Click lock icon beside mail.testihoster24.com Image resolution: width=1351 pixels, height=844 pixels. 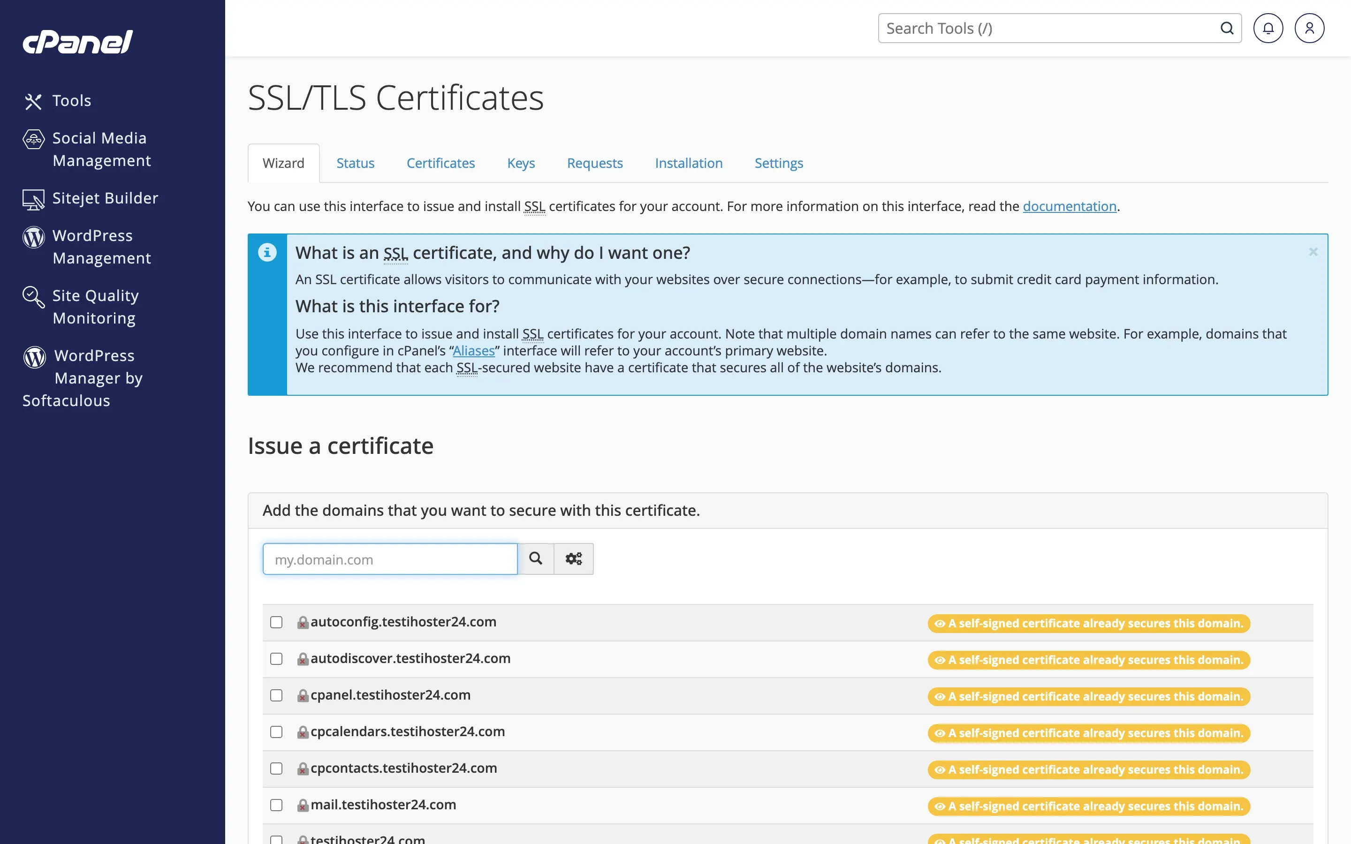click(x=303, y=806)
